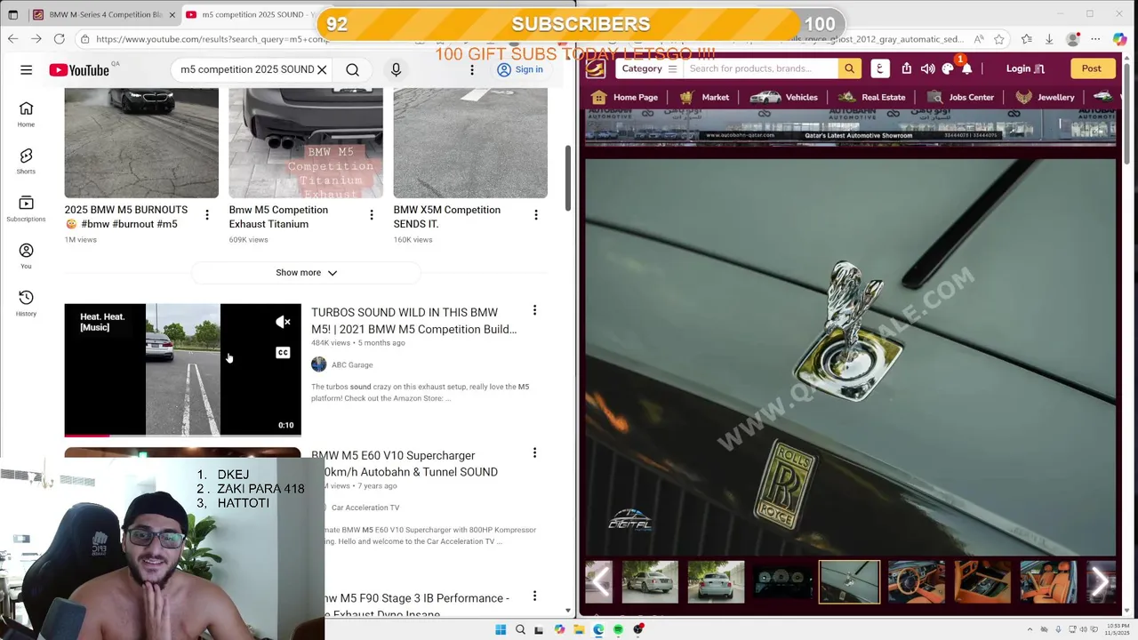
Task: Open the Category dropdown on marketplace
Action: (649, 68)
